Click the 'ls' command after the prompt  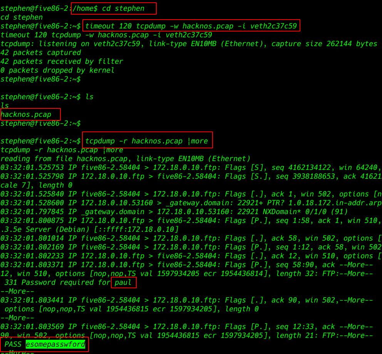point(89,97)
